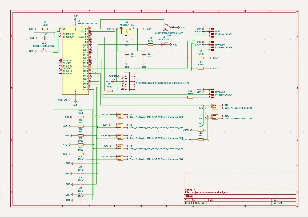Select the BTN1 connector symbol
The image size is (308, 218).
215,106
